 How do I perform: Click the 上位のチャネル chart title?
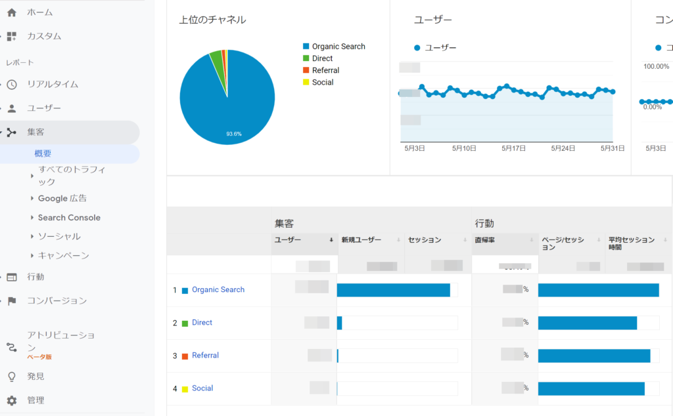(x=212, y=20)
